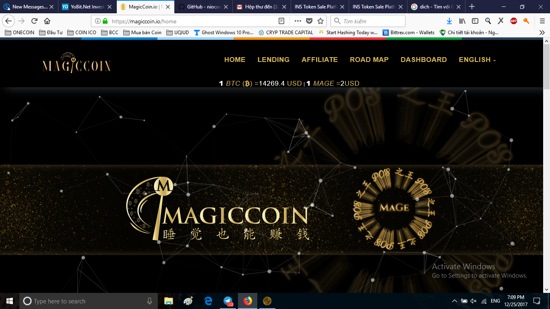Switch to the YoBit.Net Invest tab
The width and height of the screenshot is (550, 309).
[x=87, y=7]
